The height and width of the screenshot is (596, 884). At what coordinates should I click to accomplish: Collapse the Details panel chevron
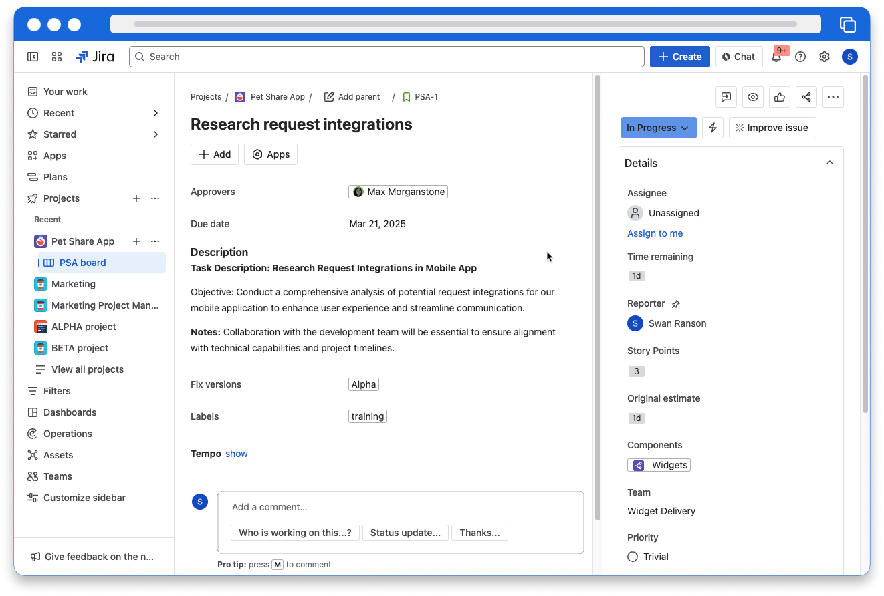(x=830, y=163)
